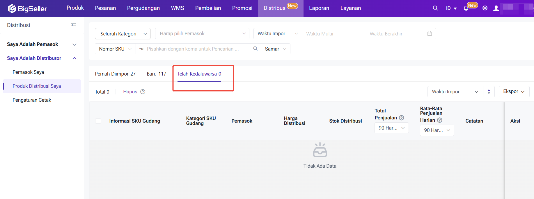The image size is (534, 199).
Task: Click the SKU search input field
Action: pos(198,49)
